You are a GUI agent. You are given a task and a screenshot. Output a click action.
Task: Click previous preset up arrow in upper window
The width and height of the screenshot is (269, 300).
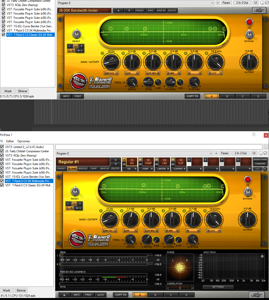coord(118,11)
